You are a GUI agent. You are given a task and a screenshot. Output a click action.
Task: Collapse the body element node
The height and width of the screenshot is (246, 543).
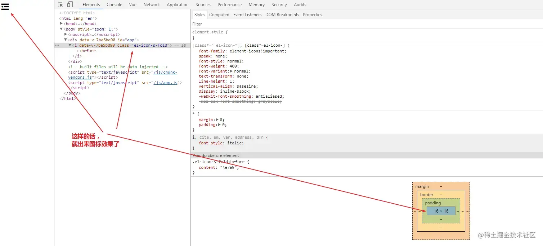point(62,29)
